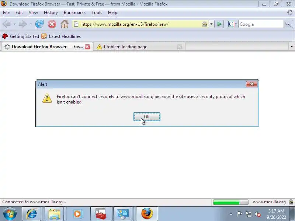Click the search magnifier button
The image size is (295, 221).
pyautogui.click(x=288, y=24)
